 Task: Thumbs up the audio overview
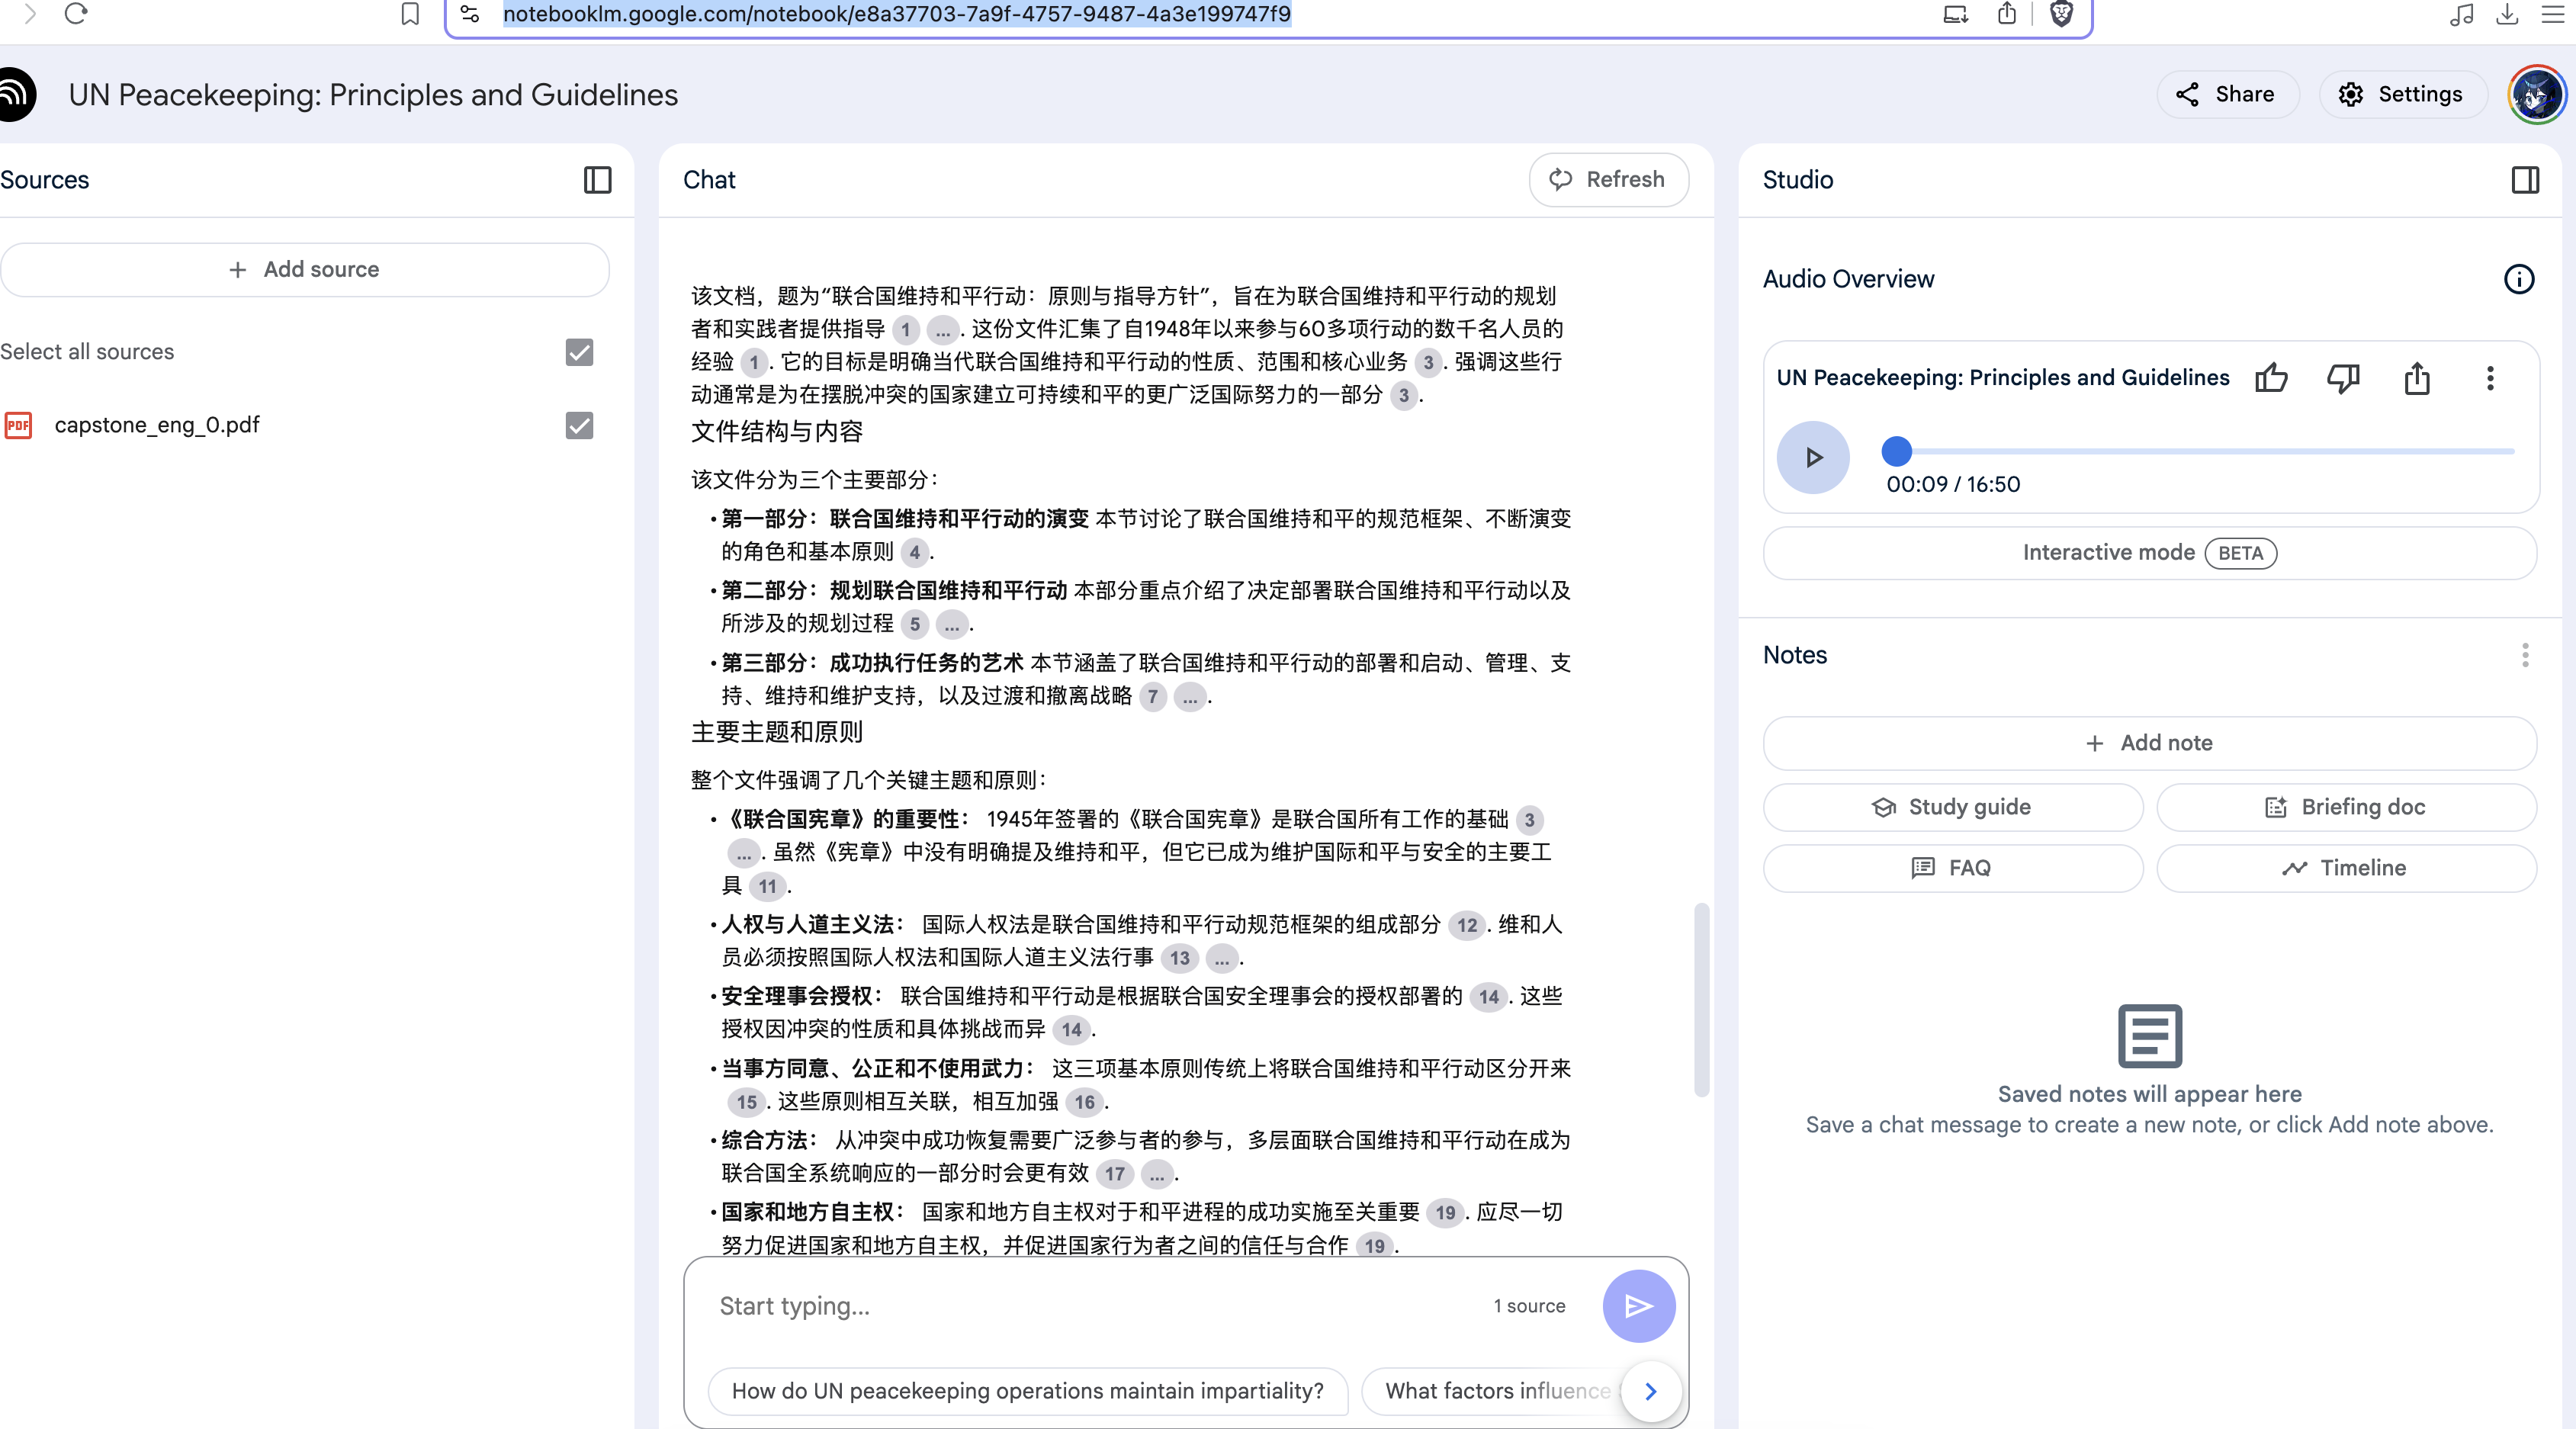coord(2271,378)
